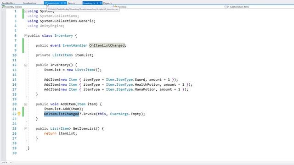Click 'Invoke' call on line 22
Screen dimensions: 294x165
(x=90, y=114)
